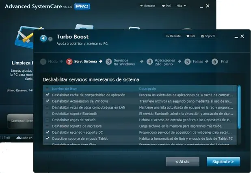Go to step 6 Final
Screen dimensions: 251x173
[x=220, y=62]
